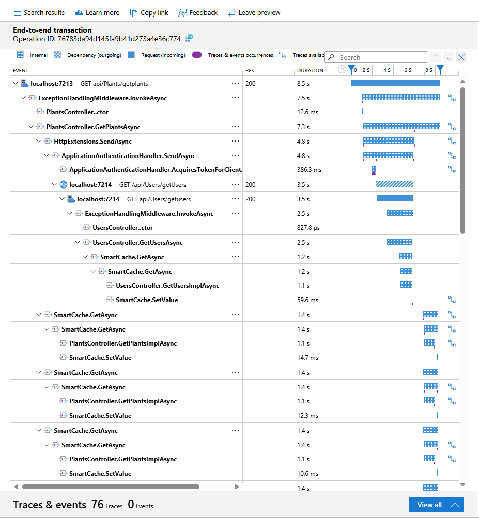The height and width of the screenshot is (518, 479).
Task: Click Leave preview in the toolbar
Action: point(254,13)
